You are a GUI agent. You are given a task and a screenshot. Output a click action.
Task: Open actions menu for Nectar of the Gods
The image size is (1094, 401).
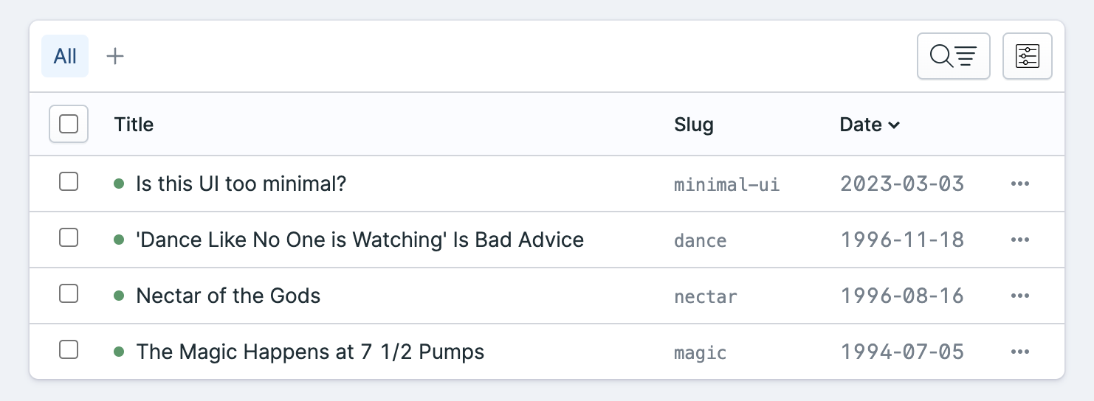(1019, 296)
